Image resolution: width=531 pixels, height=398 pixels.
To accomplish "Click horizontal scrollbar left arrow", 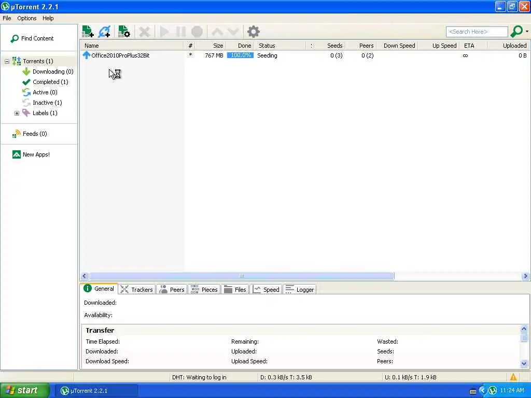I will coord(85,276).
